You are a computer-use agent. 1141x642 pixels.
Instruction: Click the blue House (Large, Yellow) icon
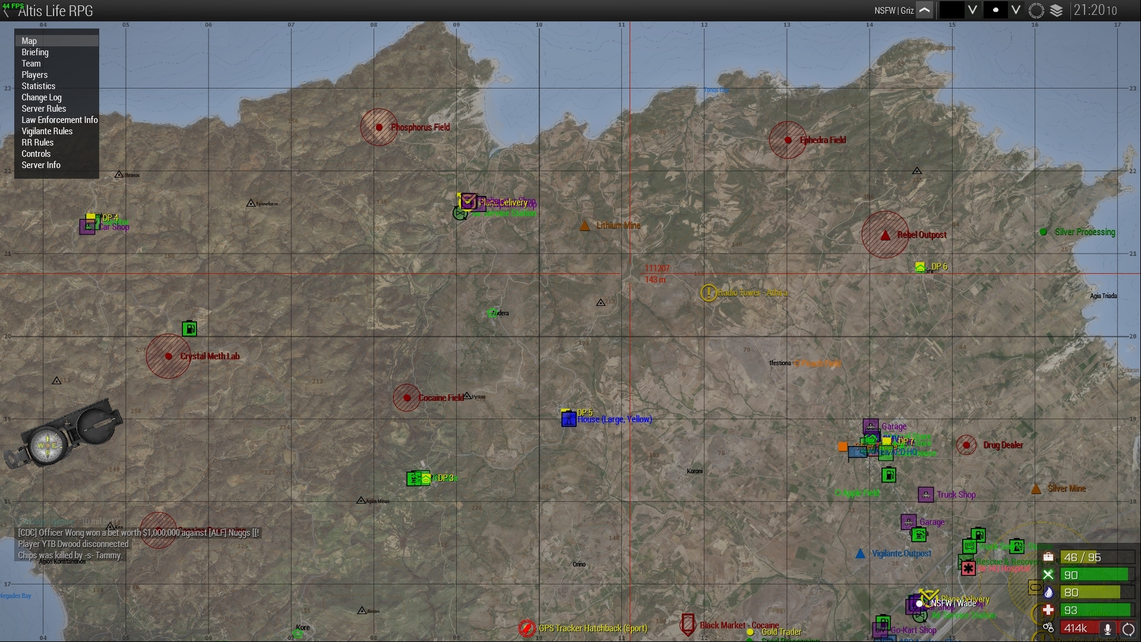[x=568, y=419]
